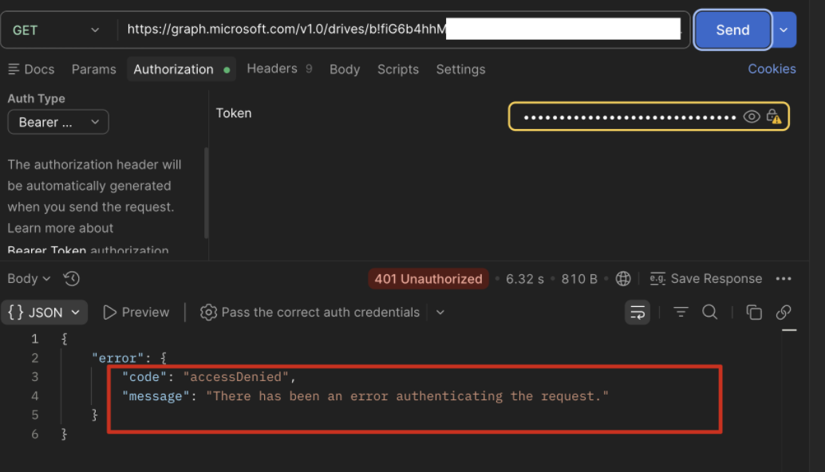This screenshot has height=472, width=825.
Task: Open the Send options dropdown arrow
Action: pyautogui.click(x=784, y=30)
